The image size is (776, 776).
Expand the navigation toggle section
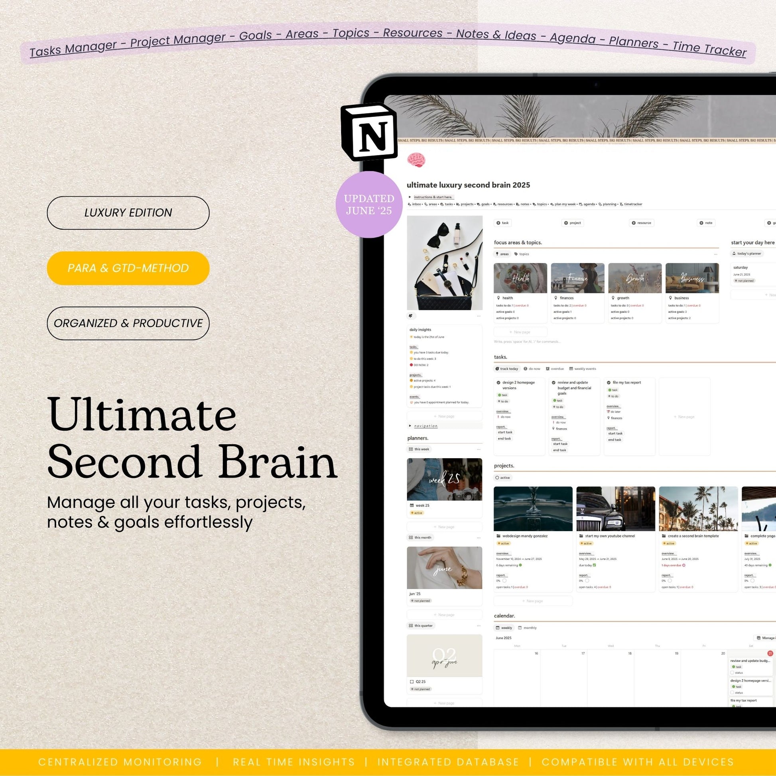410,426
